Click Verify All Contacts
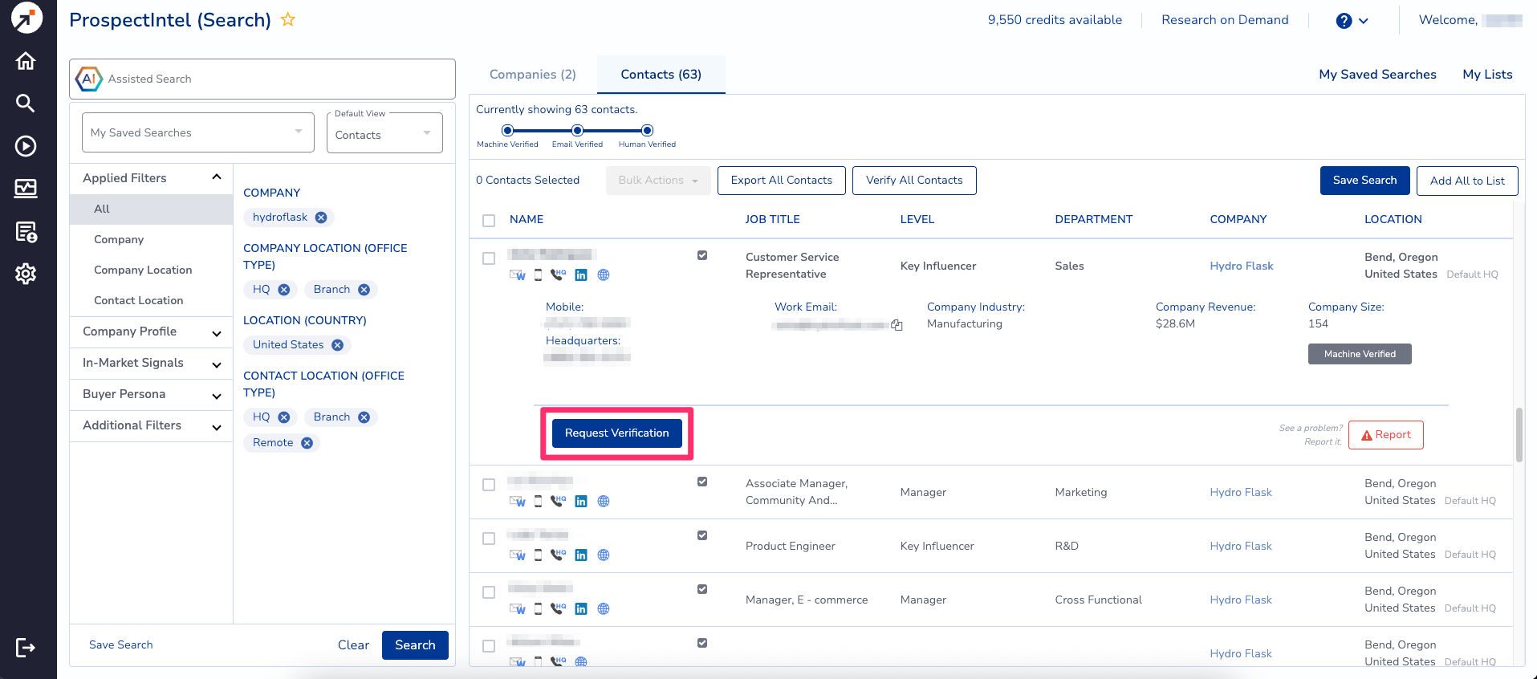 coord(914,181)
